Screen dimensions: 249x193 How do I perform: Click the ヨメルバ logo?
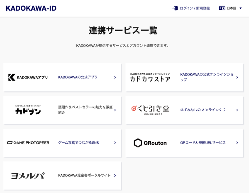(x=28, y=176)
